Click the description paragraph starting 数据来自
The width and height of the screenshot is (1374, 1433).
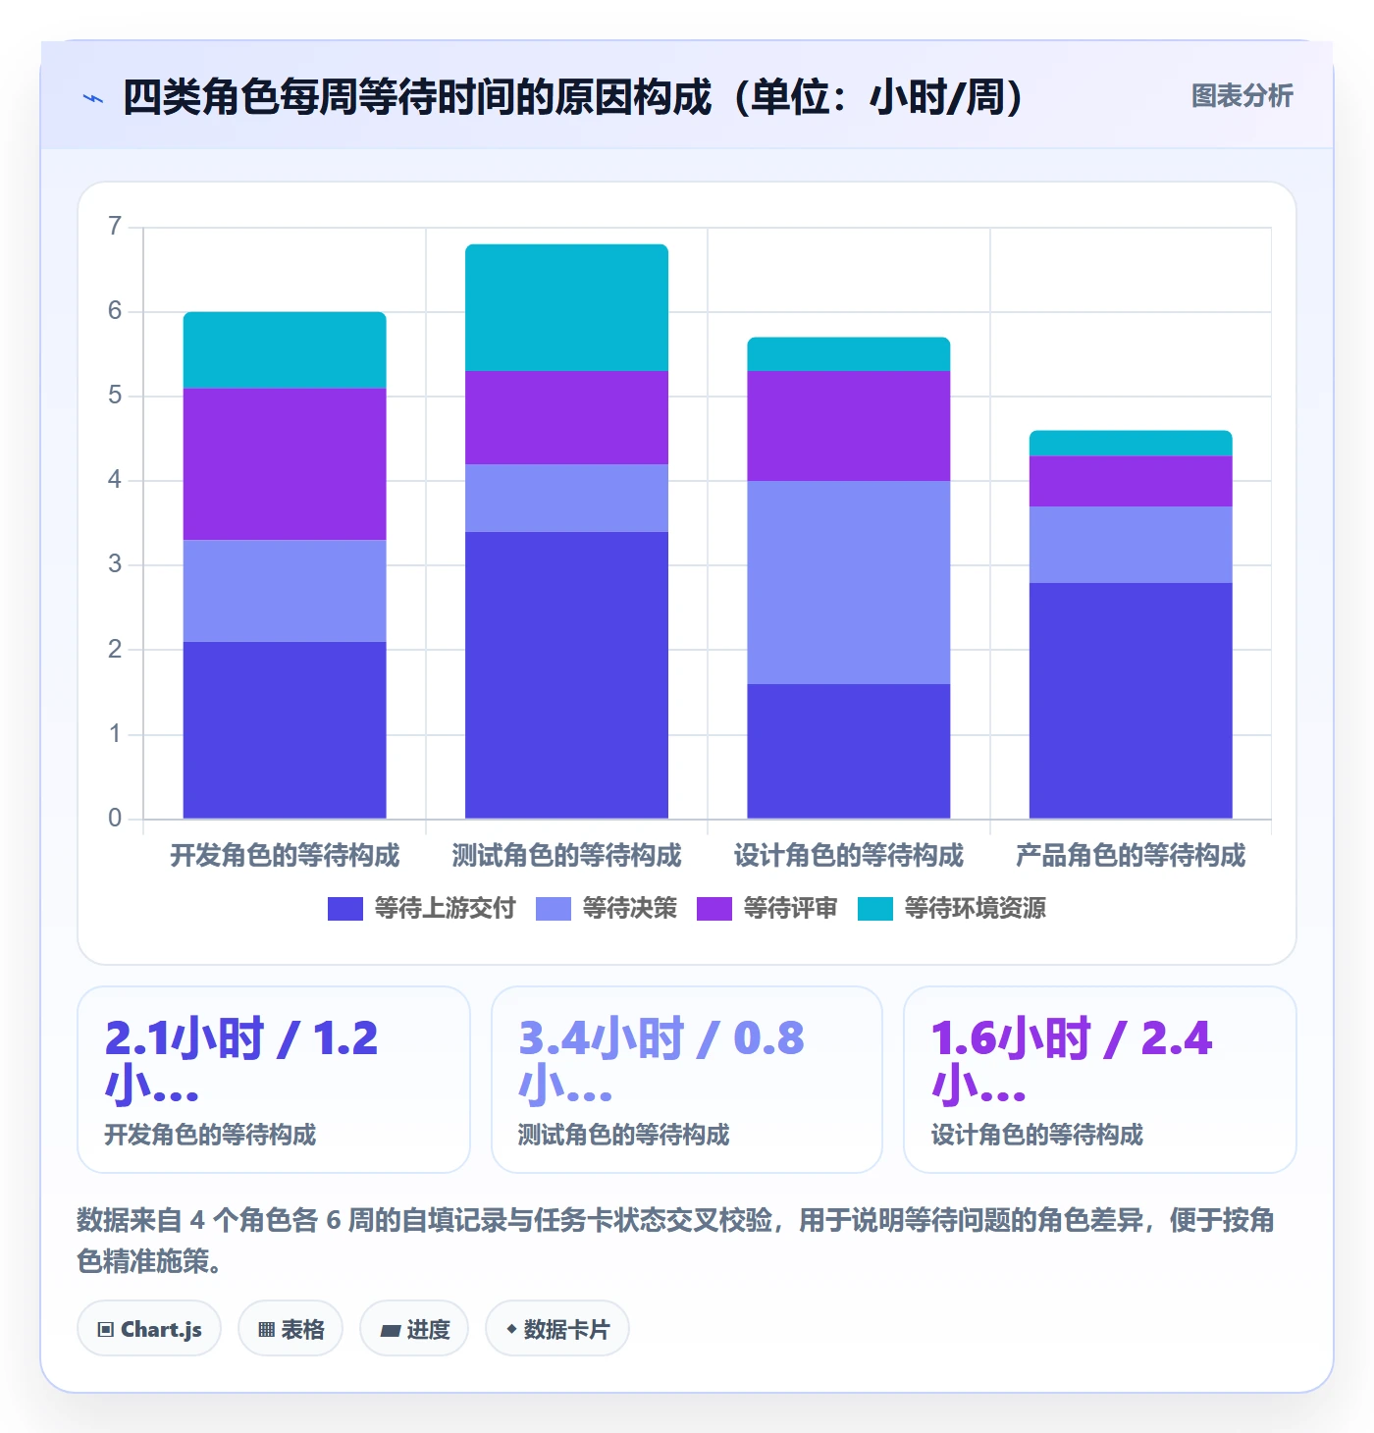(x=676, y=1241)
